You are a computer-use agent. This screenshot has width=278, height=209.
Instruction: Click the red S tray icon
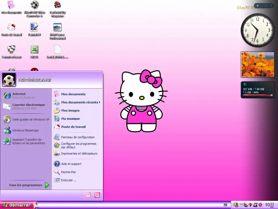tap(245, 205)
